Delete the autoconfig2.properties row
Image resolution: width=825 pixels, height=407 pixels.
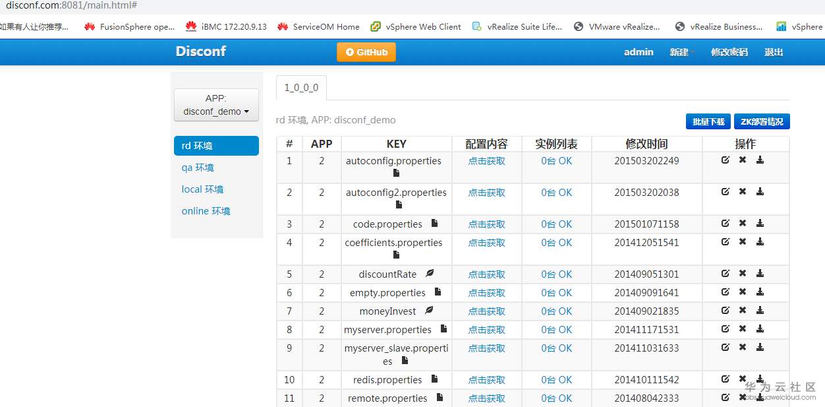coord(743,191)
